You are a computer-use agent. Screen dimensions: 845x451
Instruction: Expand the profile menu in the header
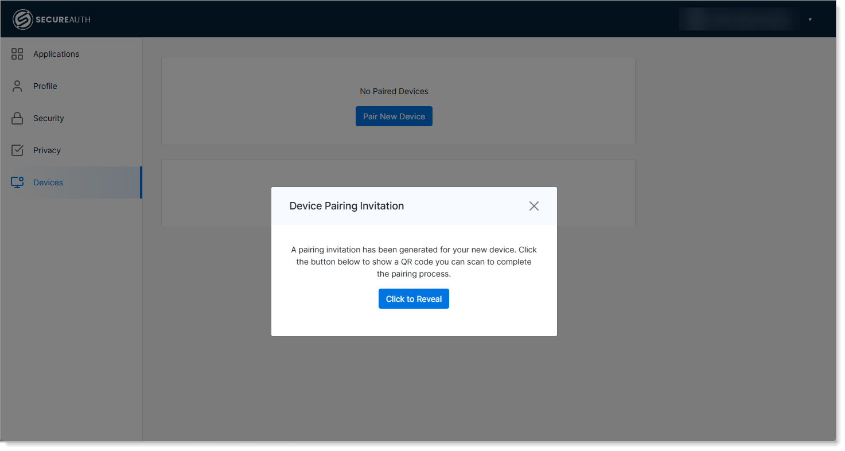coord(809,19)
